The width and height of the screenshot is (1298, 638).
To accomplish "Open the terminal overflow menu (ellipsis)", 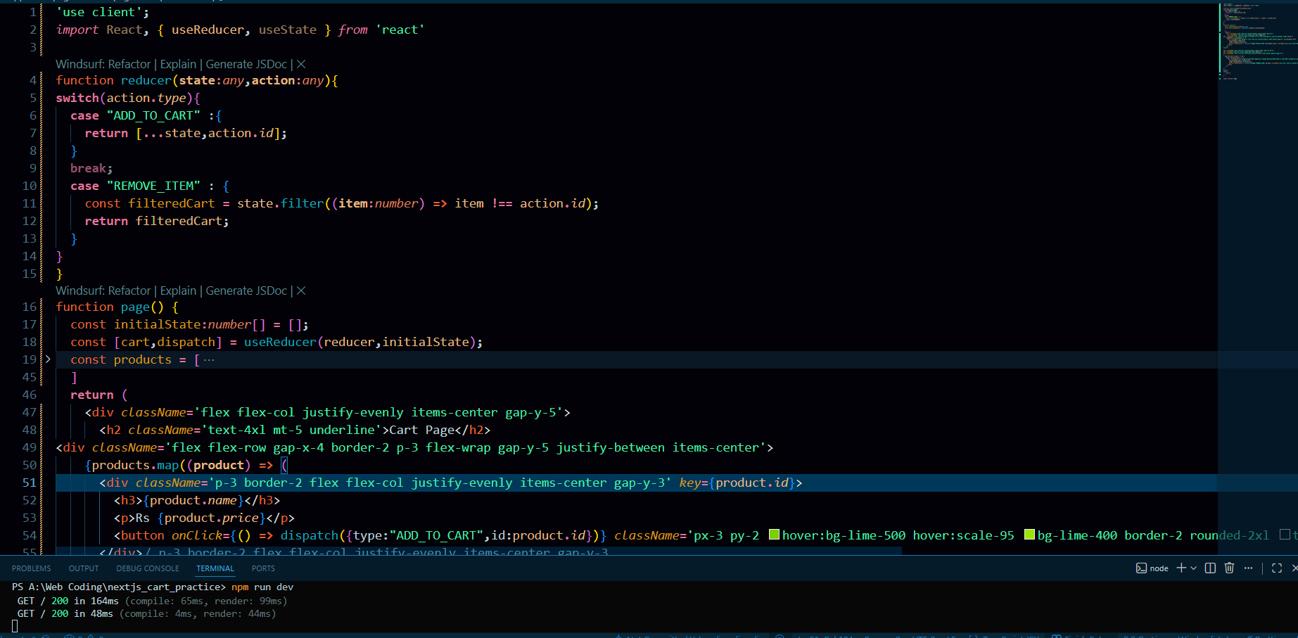I will coord(1249,568).
